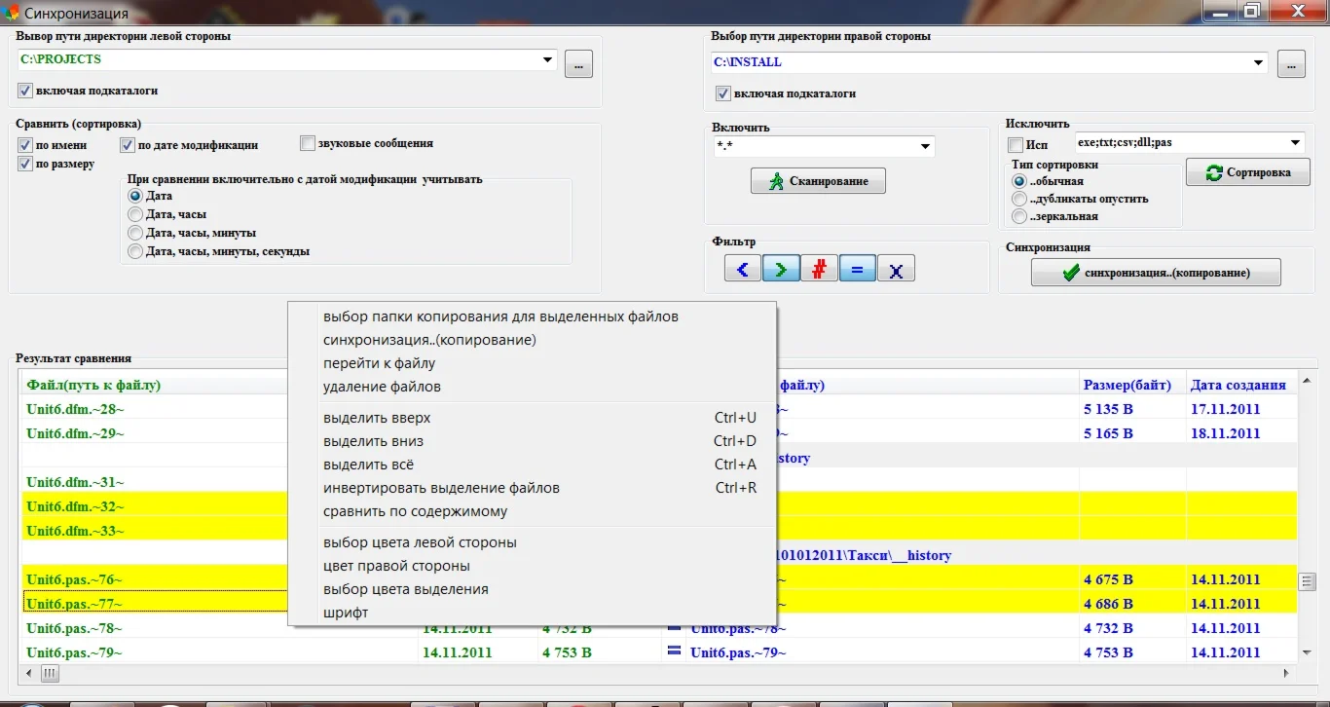Click the X filter button
The height and width of the screenshot is (707, 1330).
[x=896, y=270]
